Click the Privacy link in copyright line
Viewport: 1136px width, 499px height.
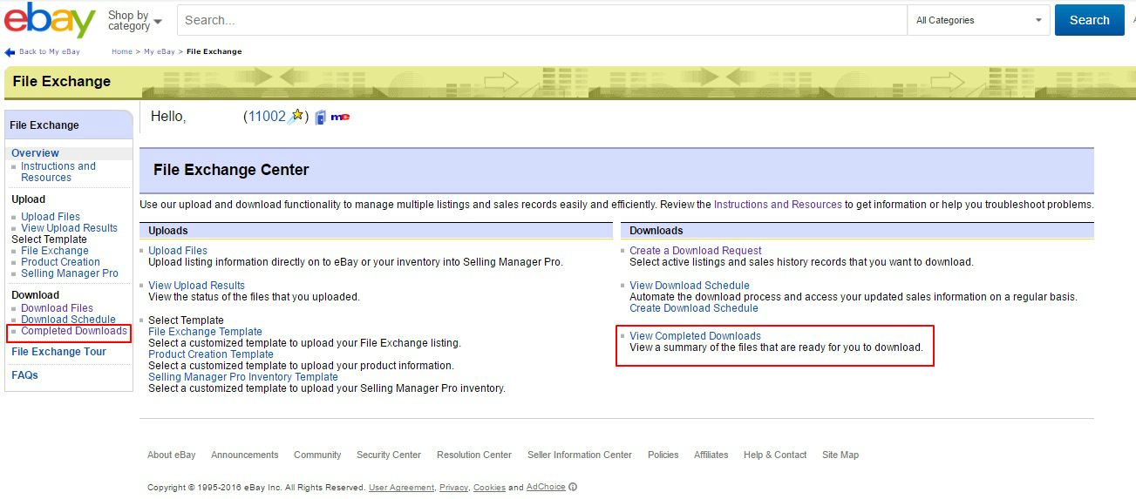click(454, 488)
